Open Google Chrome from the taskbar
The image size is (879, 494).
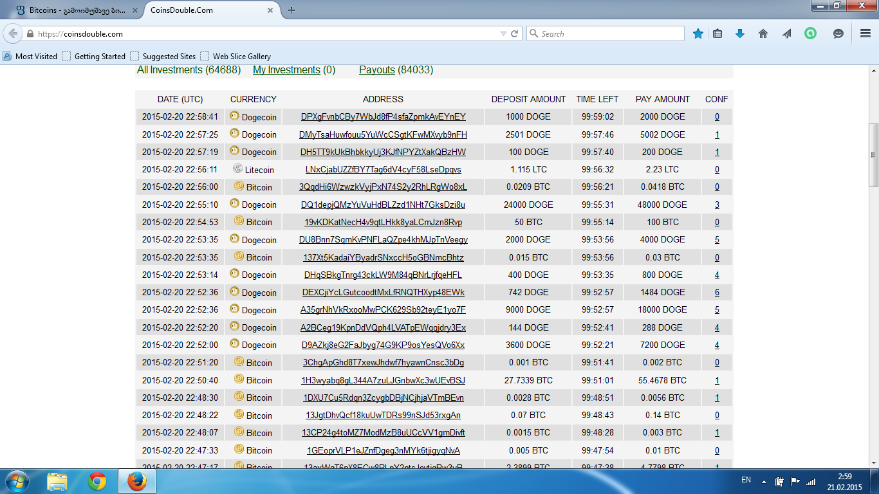97,481
